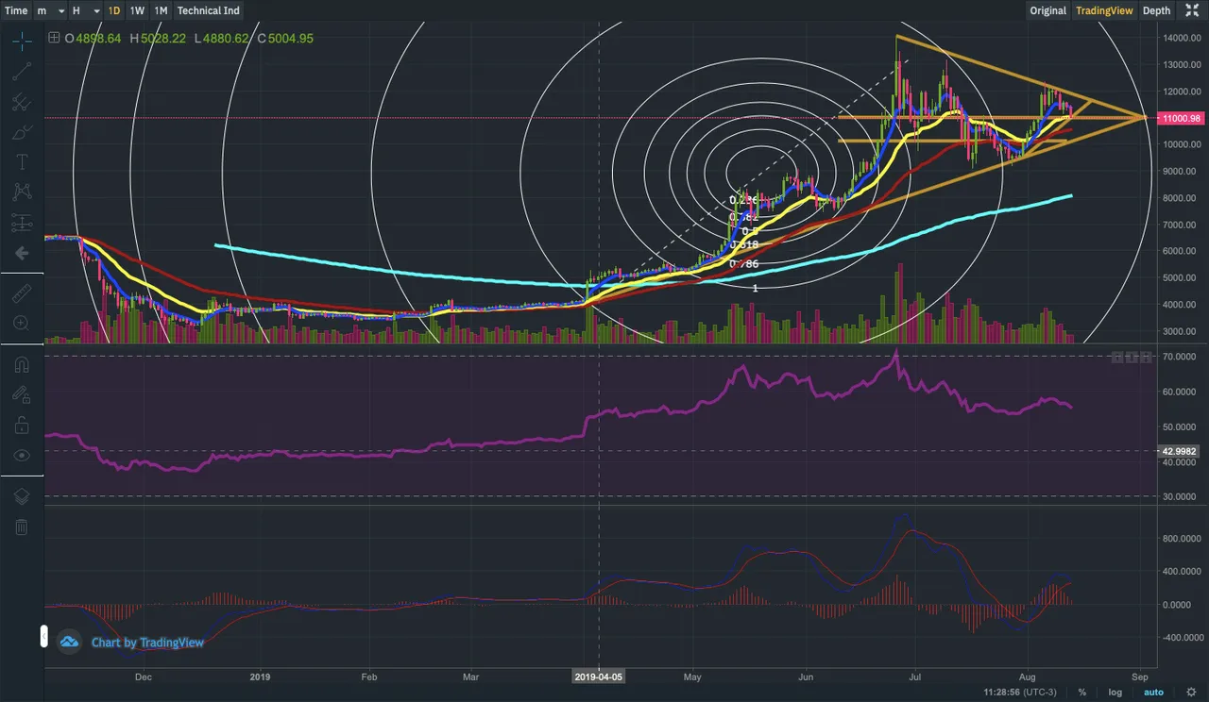Click the 14000.00 price axis label
Viewport: 1209px width, 702px height.
(1182, 39)
